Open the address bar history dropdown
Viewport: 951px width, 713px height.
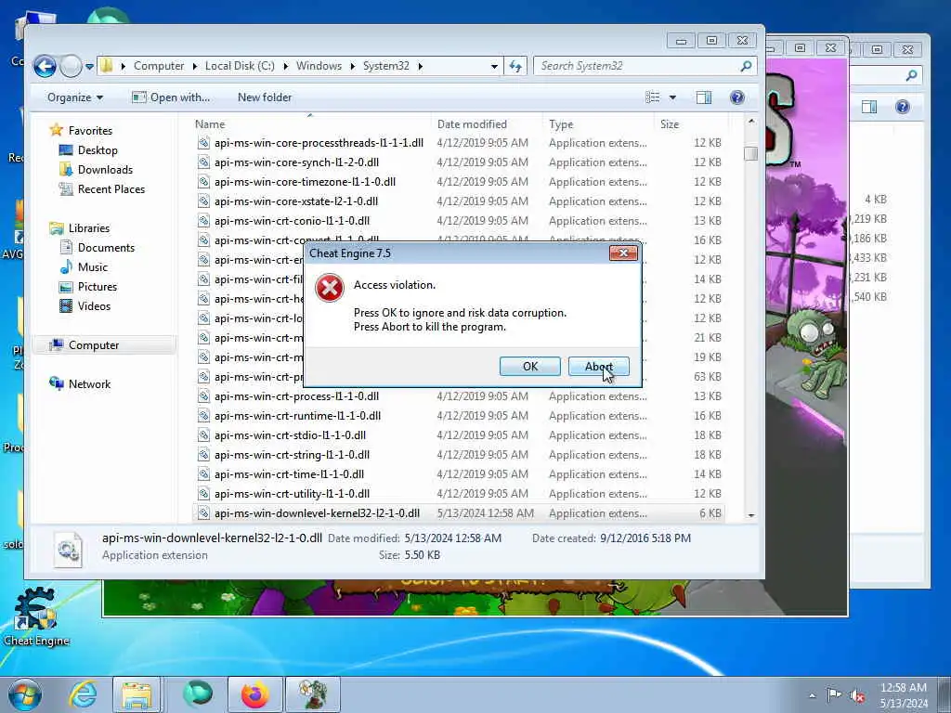[494, 66]
